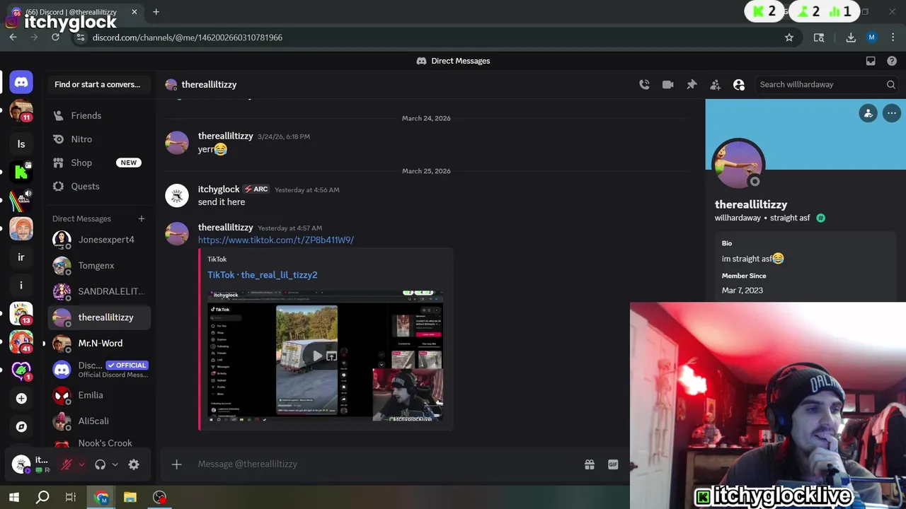
Task: Open the gift Nitro icon
Action: [589, 464]
